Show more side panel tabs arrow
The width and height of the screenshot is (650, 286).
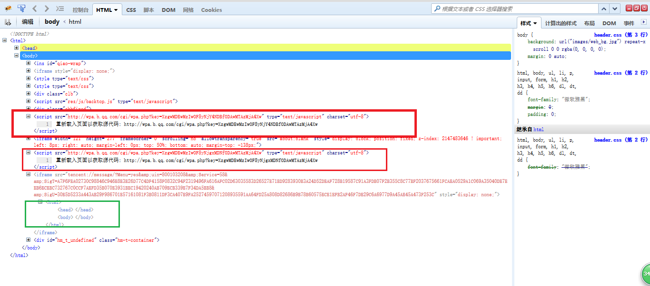[644, 22]
